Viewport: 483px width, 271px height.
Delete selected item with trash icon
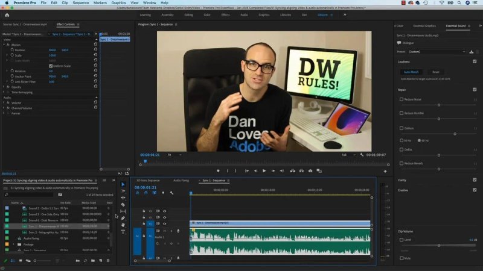(108, 261)
